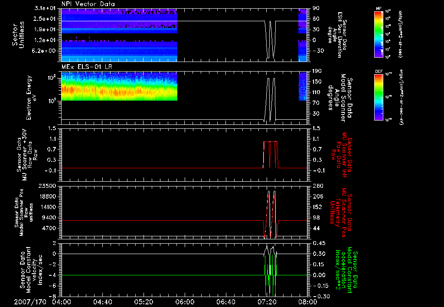The image size is (444, 307).
Task: Click the '2007/170' date label
Action: [30, 302]
